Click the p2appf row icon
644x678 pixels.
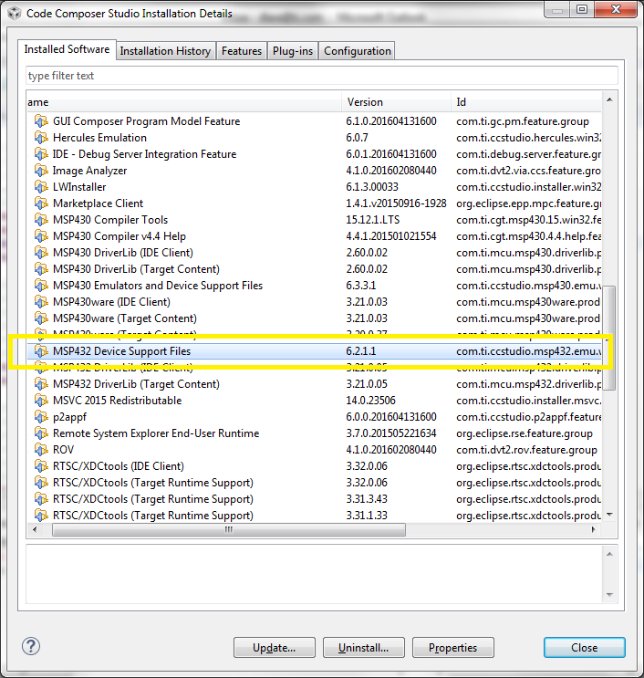[41, 417]
